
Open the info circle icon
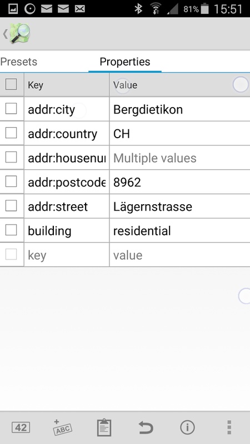pos(187,427)
